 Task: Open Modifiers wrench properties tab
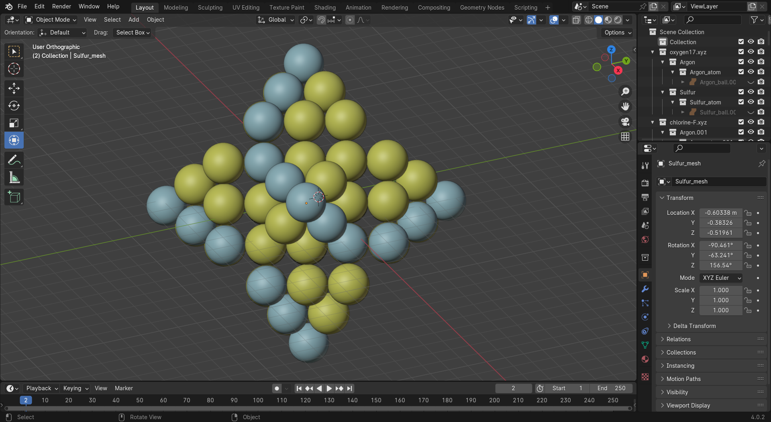[x=645, y=289]
